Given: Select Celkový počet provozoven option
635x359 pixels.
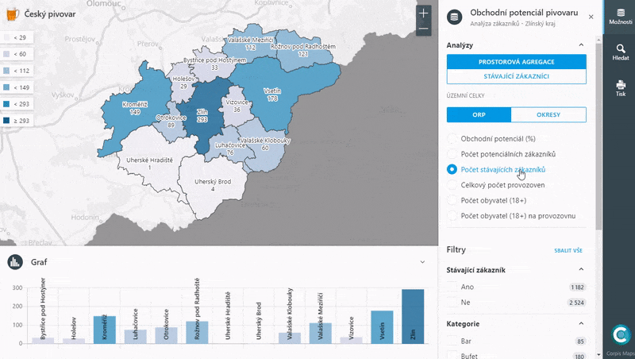Looking at the screenshot, I should [x=452, y=185].
